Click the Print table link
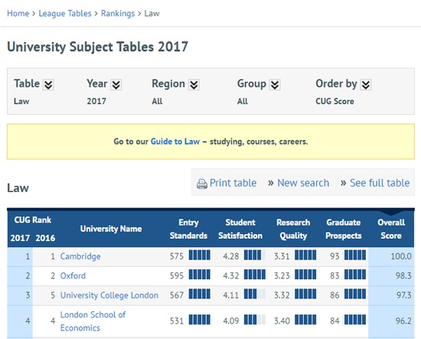The width and height of the screenshot is (421, 339). (x=233, y=183)
